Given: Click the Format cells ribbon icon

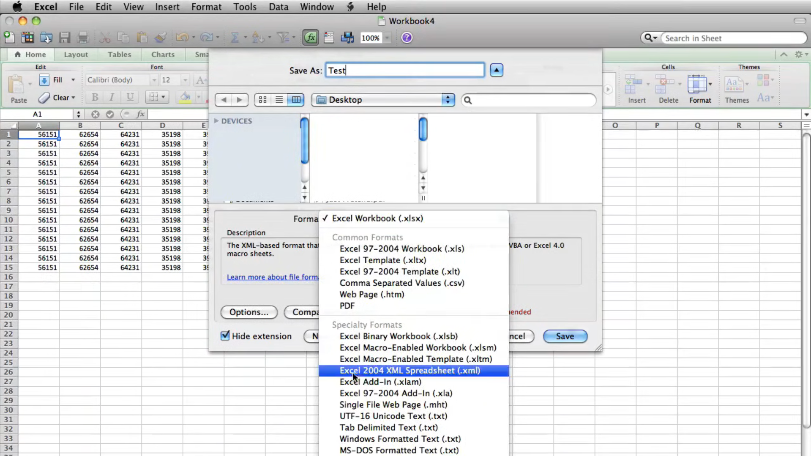Looking at the screenshot, I should [697, 84].
